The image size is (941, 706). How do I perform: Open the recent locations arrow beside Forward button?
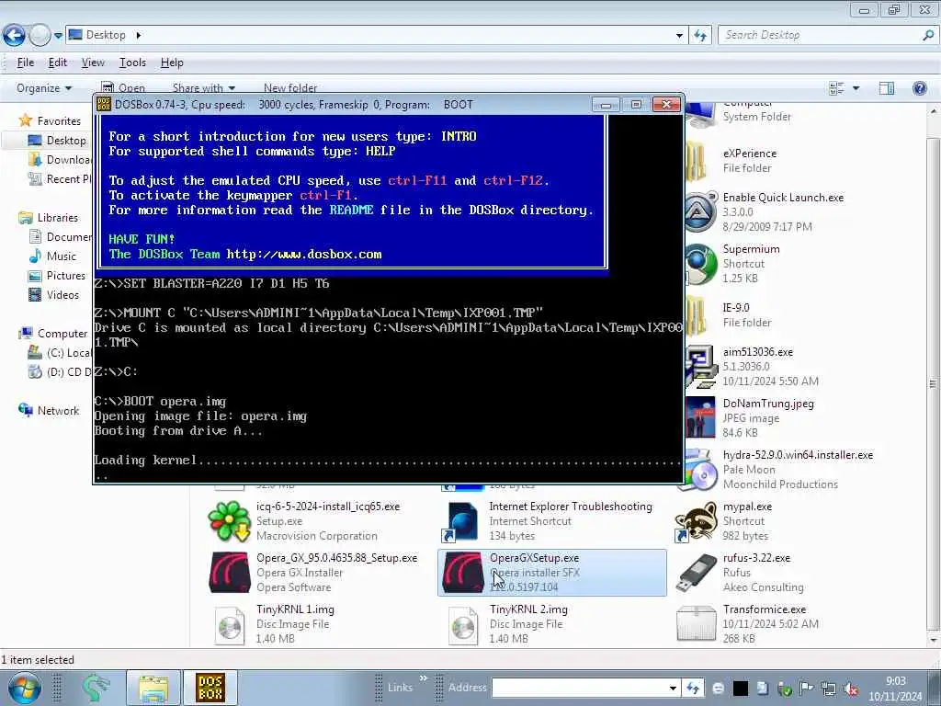[x=58, y=36]
